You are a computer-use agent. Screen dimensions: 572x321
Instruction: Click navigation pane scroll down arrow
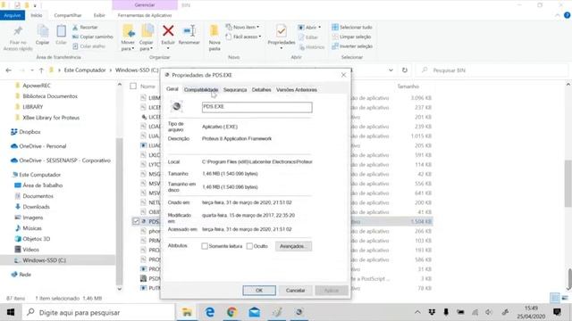click(x=119, y=289)
